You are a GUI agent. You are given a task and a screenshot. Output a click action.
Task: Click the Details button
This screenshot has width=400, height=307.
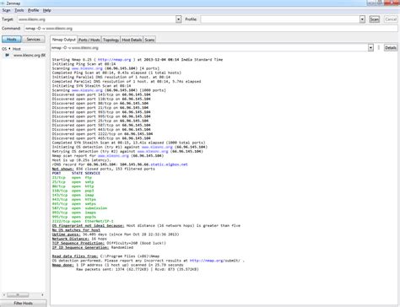coord(391,48)
